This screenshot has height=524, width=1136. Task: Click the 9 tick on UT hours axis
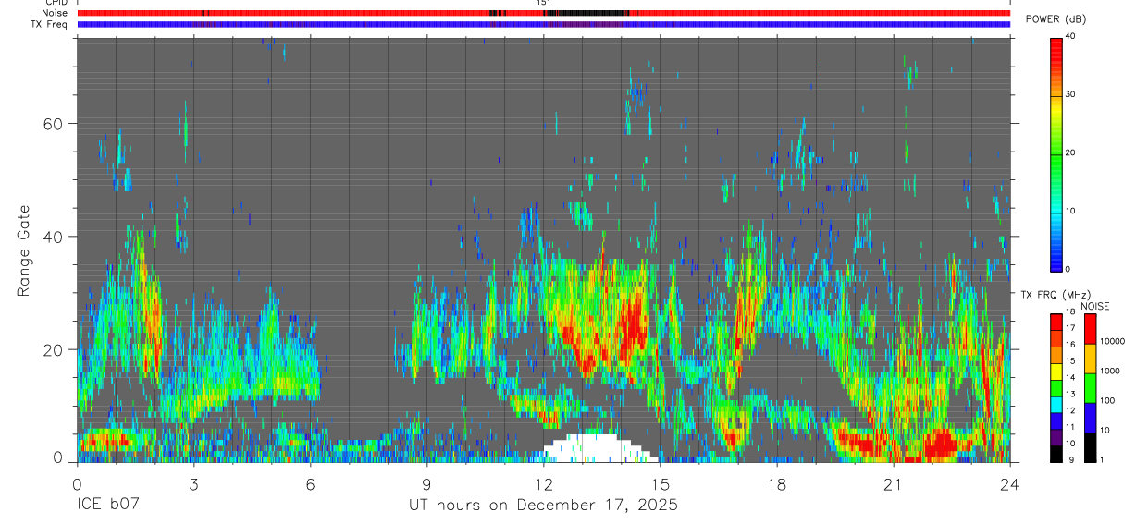[x=426, y=483]
